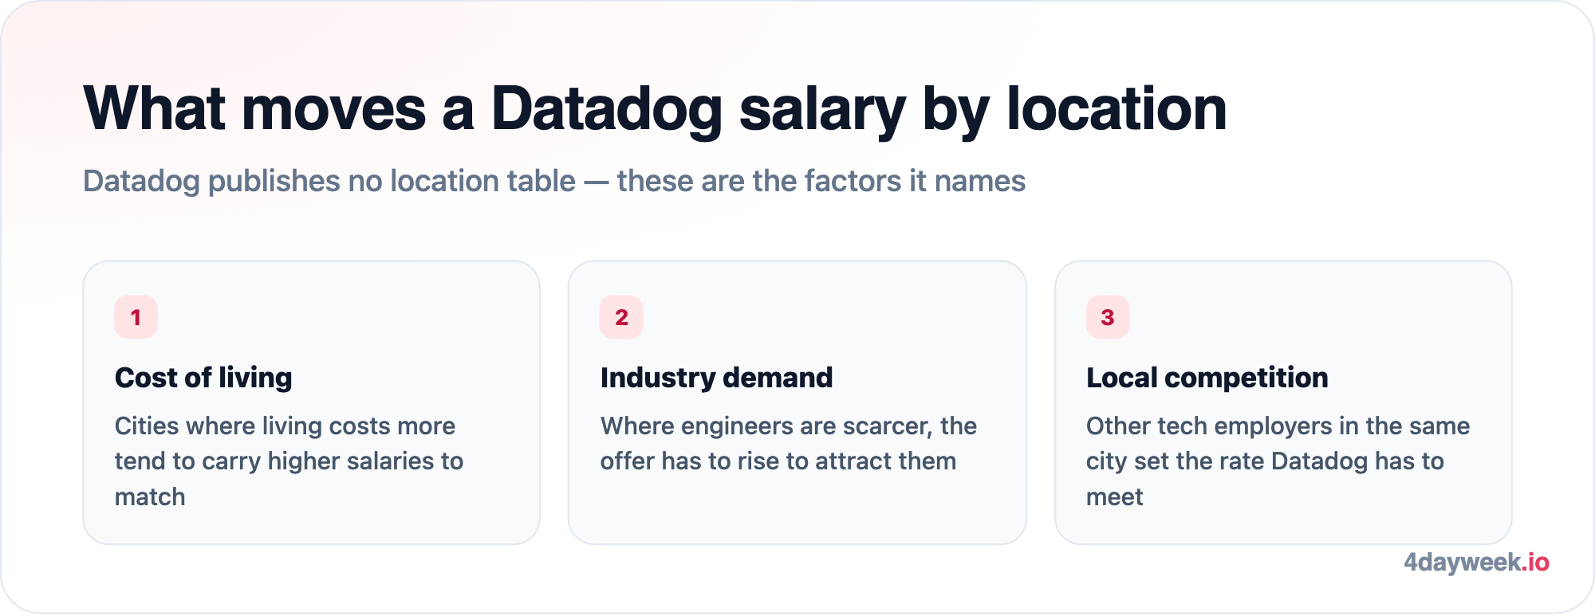The image size is (1595, 616).
Task: Click the subtitle about no location table
Action: pyautogui.click(x=554, y=182)
